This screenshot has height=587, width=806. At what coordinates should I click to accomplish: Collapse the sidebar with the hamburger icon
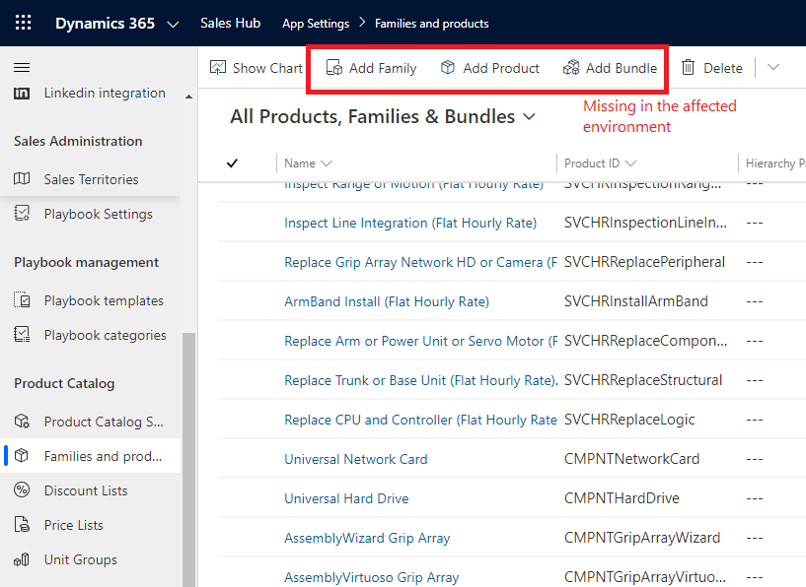click(x=22, y=68)
